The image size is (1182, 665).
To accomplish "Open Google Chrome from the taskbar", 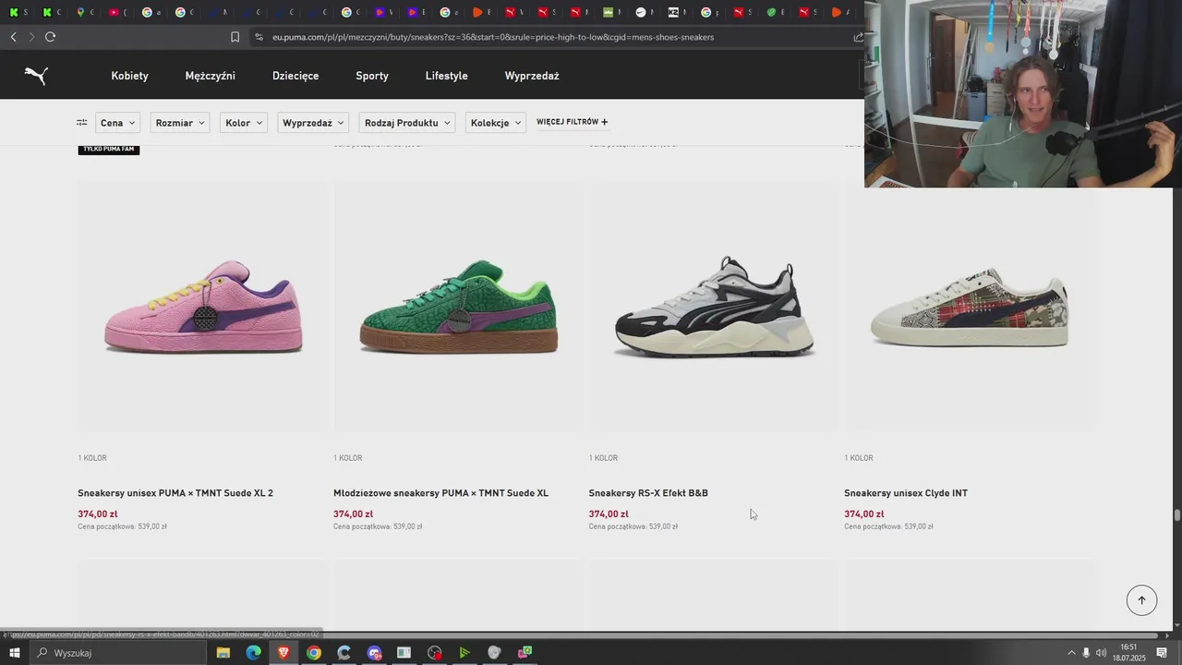I will click(314, 653).
